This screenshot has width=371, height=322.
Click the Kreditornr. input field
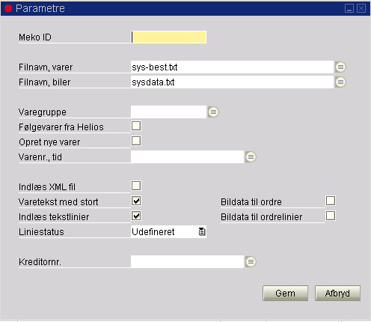(187, 262)
